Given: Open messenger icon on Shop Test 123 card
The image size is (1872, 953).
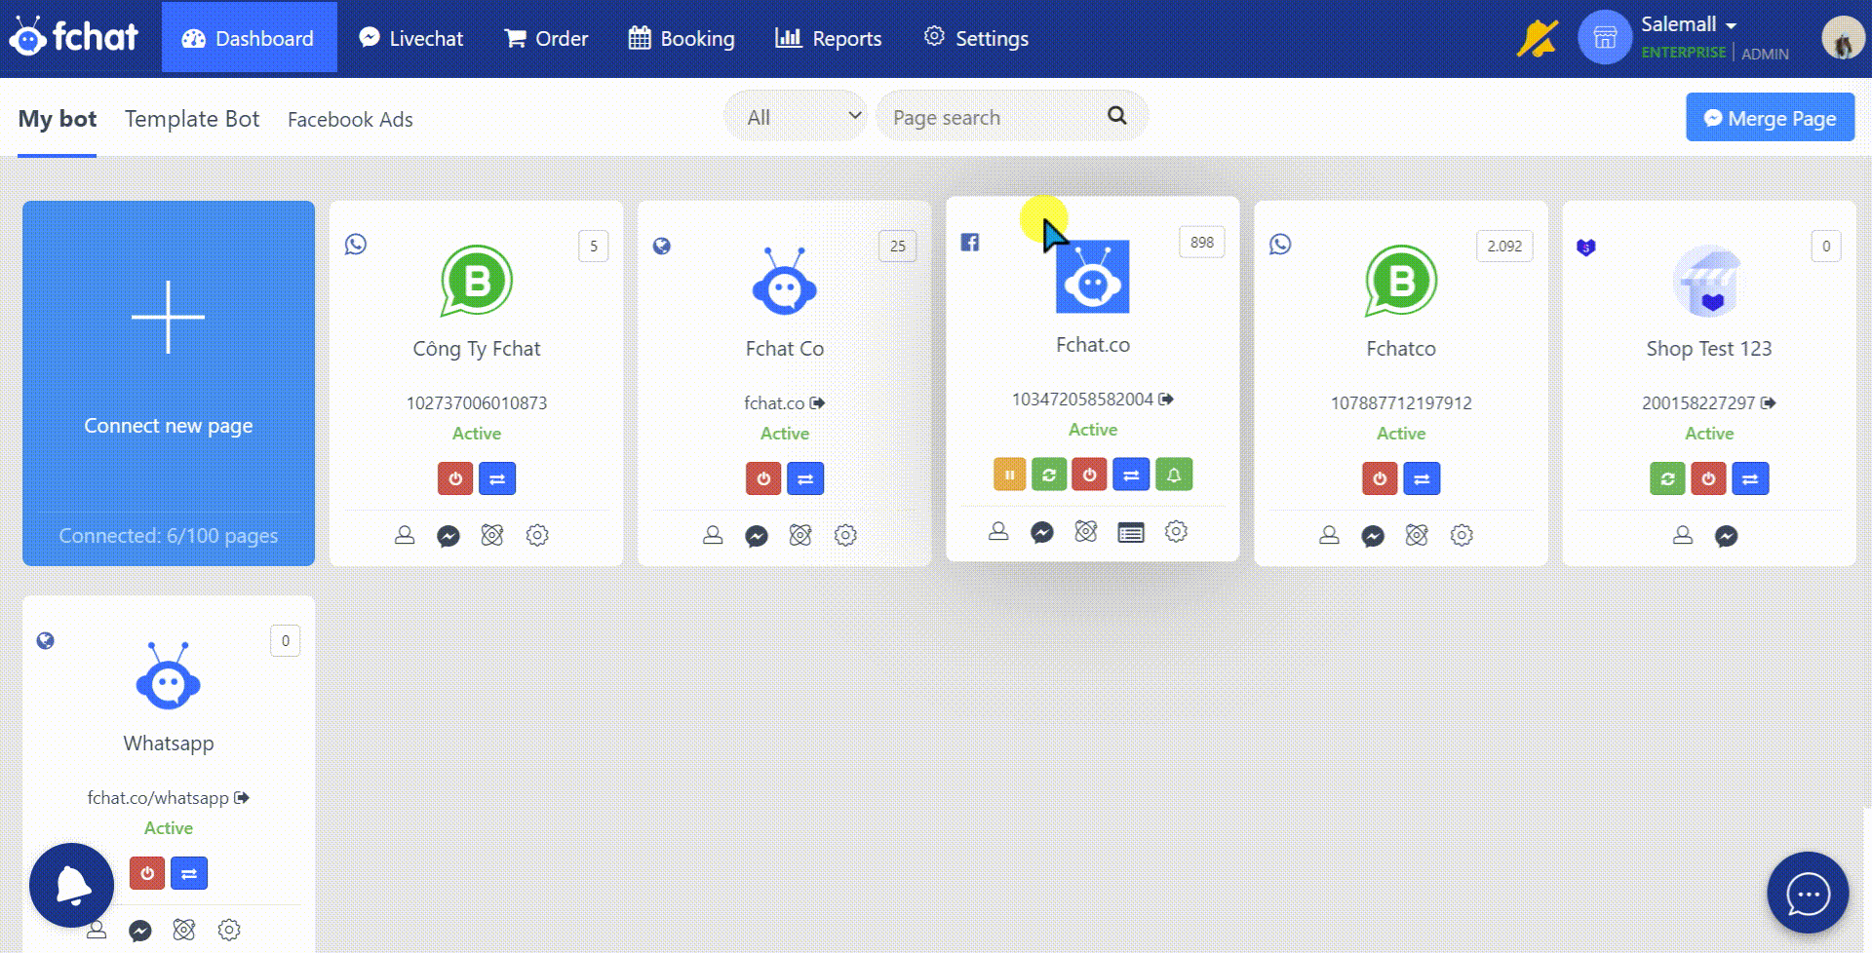Looking at the screenshot, I should click(x=1727, y=536).
